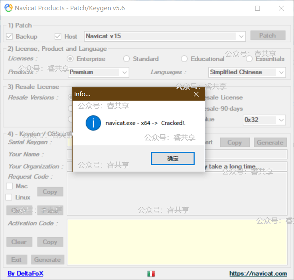Enable the Mac checkbox
The height and width of the screenshot is (280, 294).
point(9,186)
